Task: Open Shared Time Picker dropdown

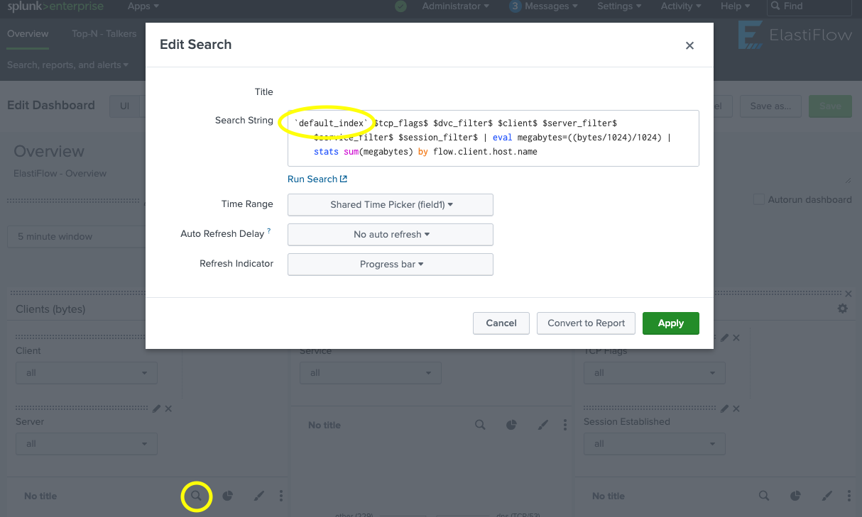Action: click(390, 205)
